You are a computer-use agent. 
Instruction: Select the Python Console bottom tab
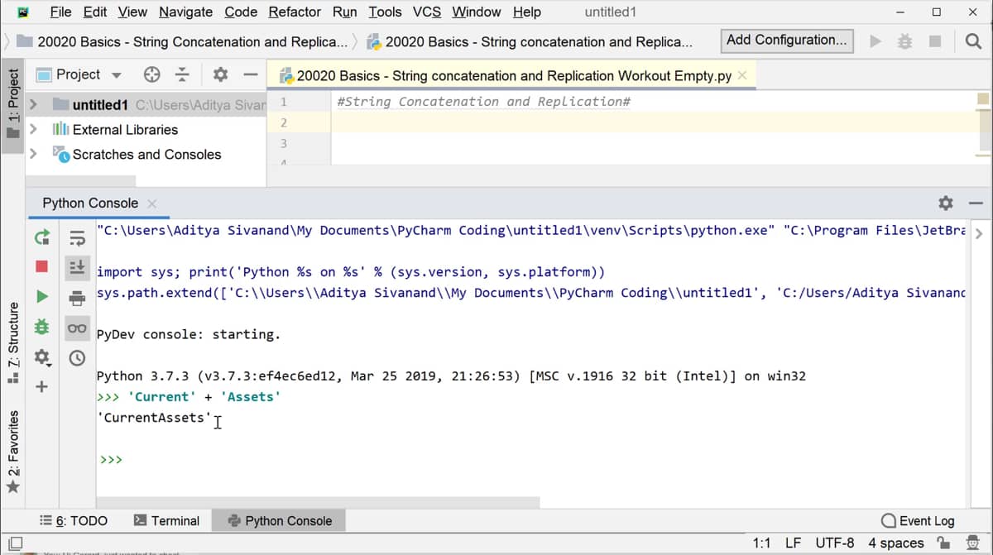(279, 521)
